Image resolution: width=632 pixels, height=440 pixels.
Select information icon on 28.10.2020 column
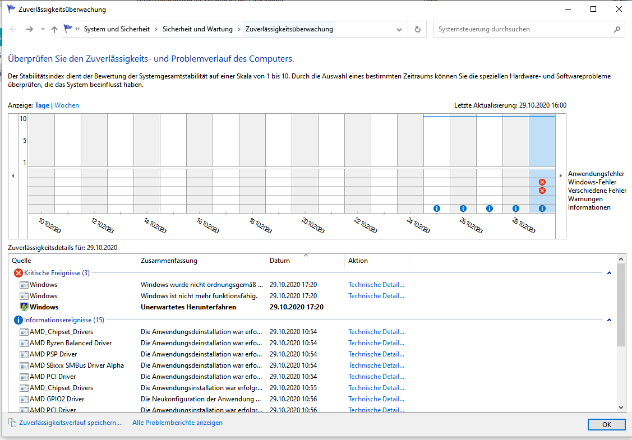(x=515, y=209)
